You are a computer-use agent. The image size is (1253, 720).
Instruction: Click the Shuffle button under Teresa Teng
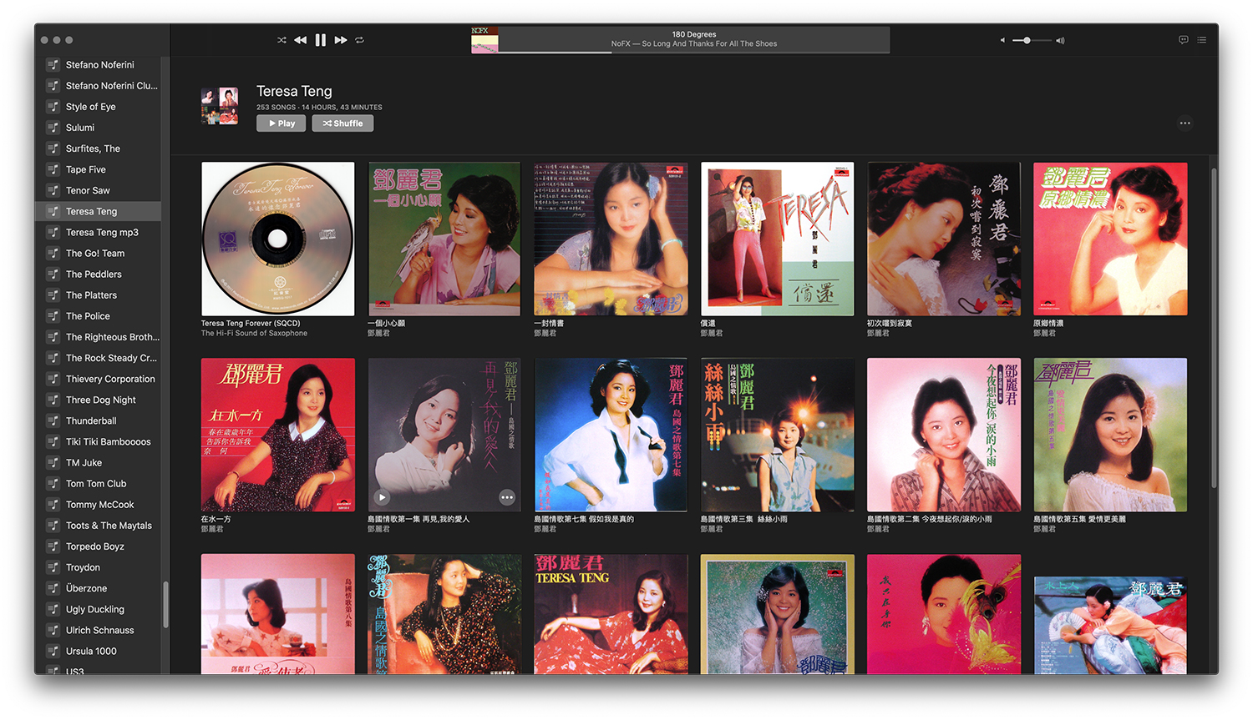pyautogui.click(x=342, y=123)
